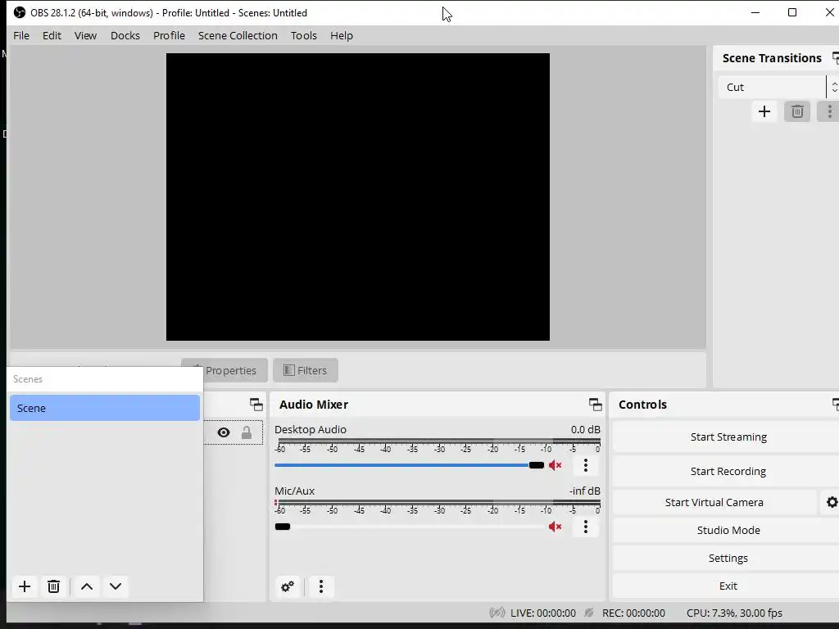Move the scene down with the down arrow
The height and width of the screenshot is (629, 839).
pyautogui.click(x=116, y=586)
